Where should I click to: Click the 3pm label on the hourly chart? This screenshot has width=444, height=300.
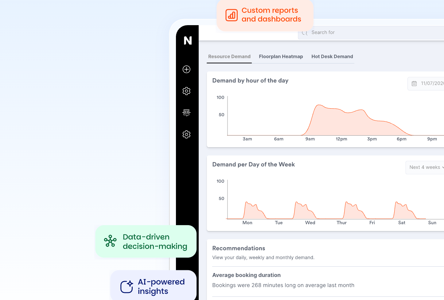372,139
